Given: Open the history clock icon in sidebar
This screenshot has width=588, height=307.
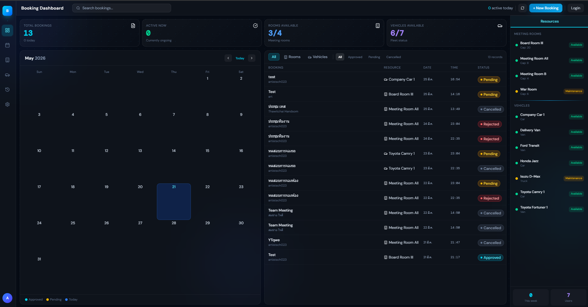Looking at the screenshot, I should [x=7, y=90].
